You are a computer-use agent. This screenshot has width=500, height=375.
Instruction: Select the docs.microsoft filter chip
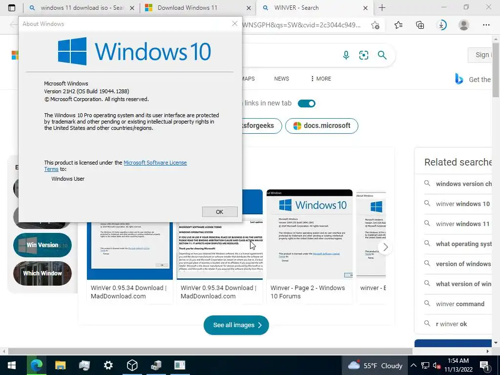pyautogui.click(x=322, y=125)
